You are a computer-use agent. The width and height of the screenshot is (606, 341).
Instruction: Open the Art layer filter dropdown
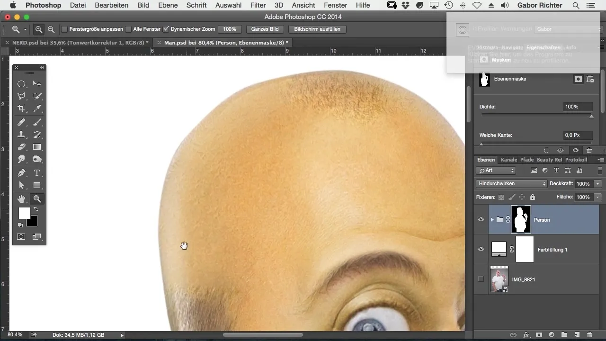click(496, 170)
